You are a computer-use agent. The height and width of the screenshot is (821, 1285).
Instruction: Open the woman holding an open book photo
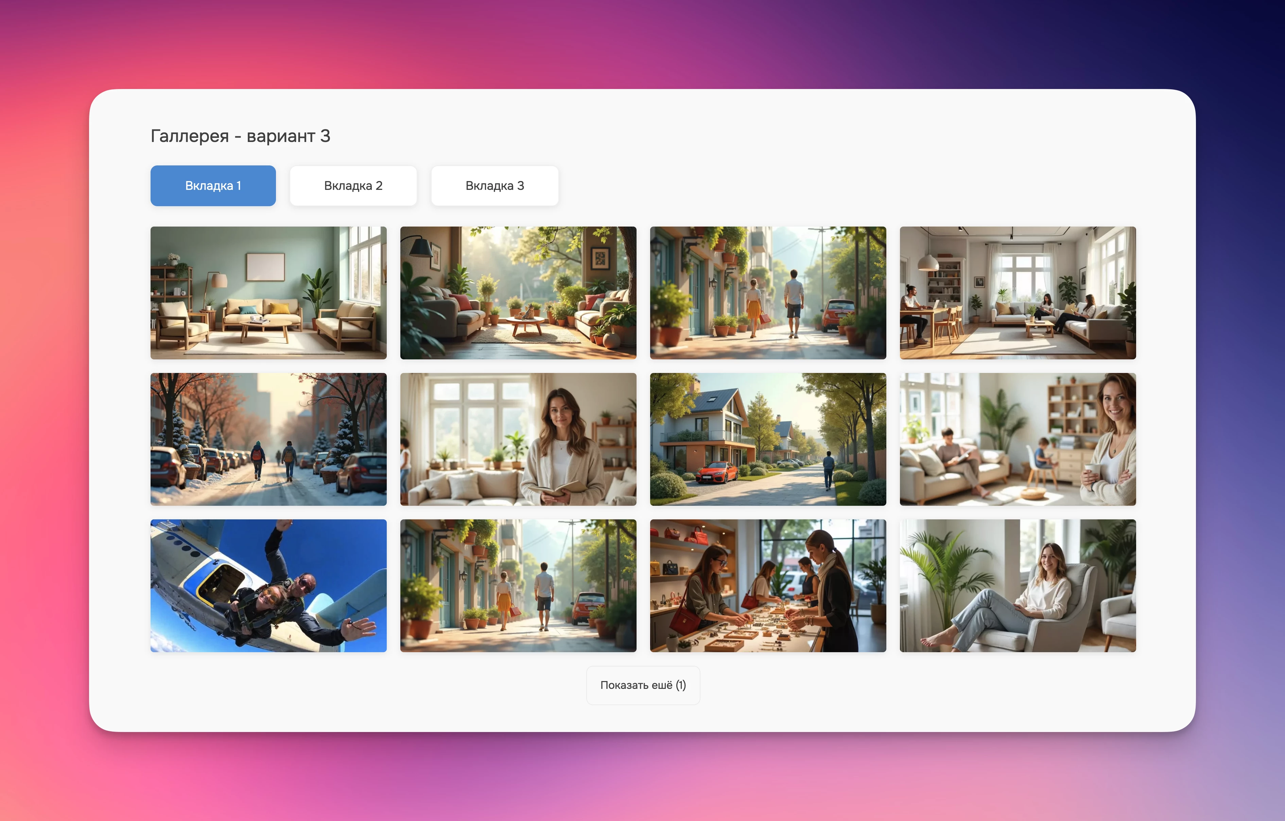518,439
